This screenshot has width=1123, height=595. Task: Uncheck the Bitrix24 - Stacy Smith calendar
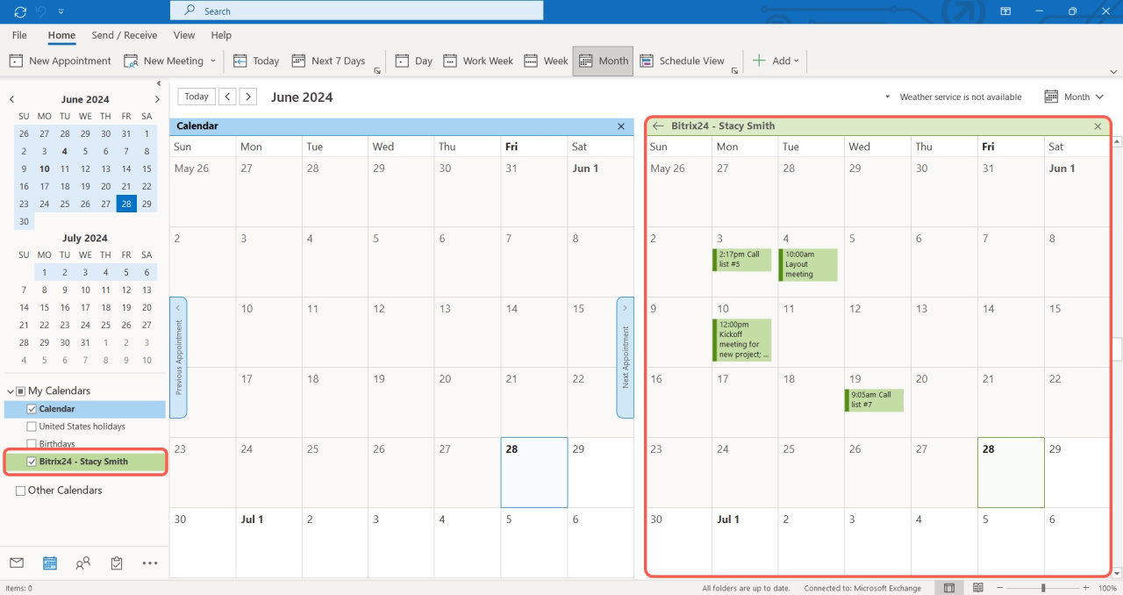[x=32, y=462]
